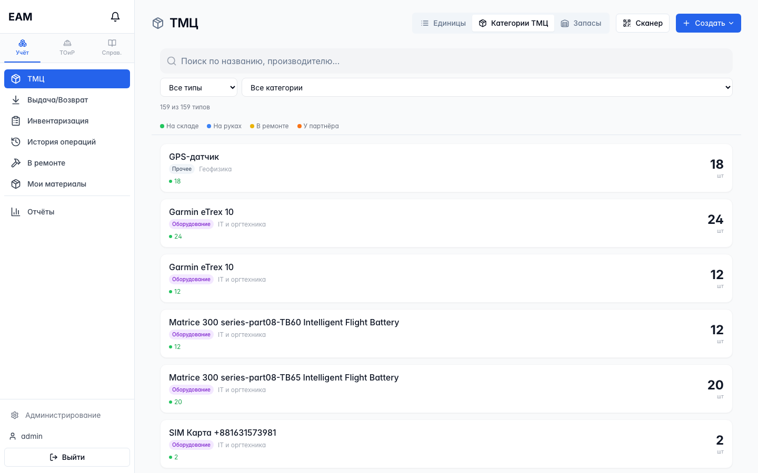758x473 pixels.
Task: Open the Все категории dropdown
Action: click(487, 87)
